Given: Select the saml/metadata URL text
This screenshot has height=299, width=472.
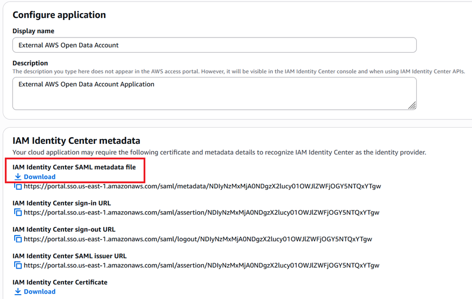Looking at the screenshot, I should pos(202,186).
